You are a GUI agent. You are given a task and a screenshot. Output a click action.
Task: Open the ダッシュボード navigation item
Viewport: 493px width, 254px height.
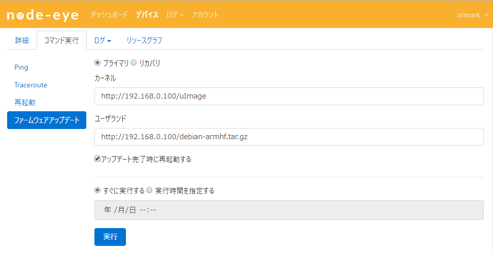point(109,15)
